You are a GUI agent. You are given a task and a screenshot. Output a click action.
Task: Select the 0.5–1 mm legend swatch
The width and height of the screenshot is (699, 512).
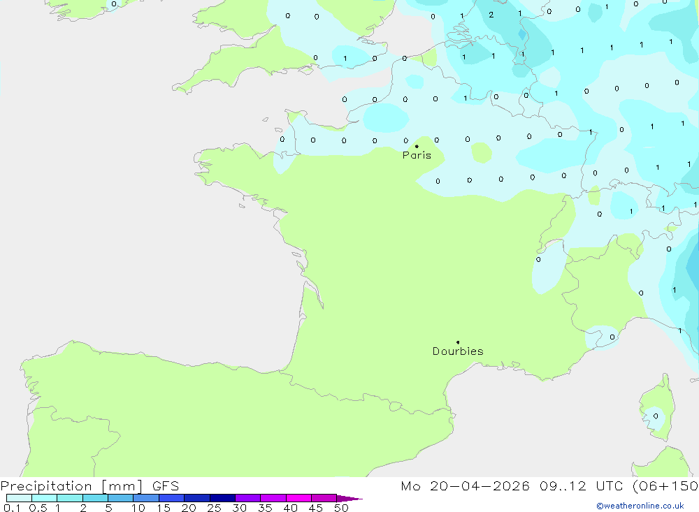[x=45, y=498]
